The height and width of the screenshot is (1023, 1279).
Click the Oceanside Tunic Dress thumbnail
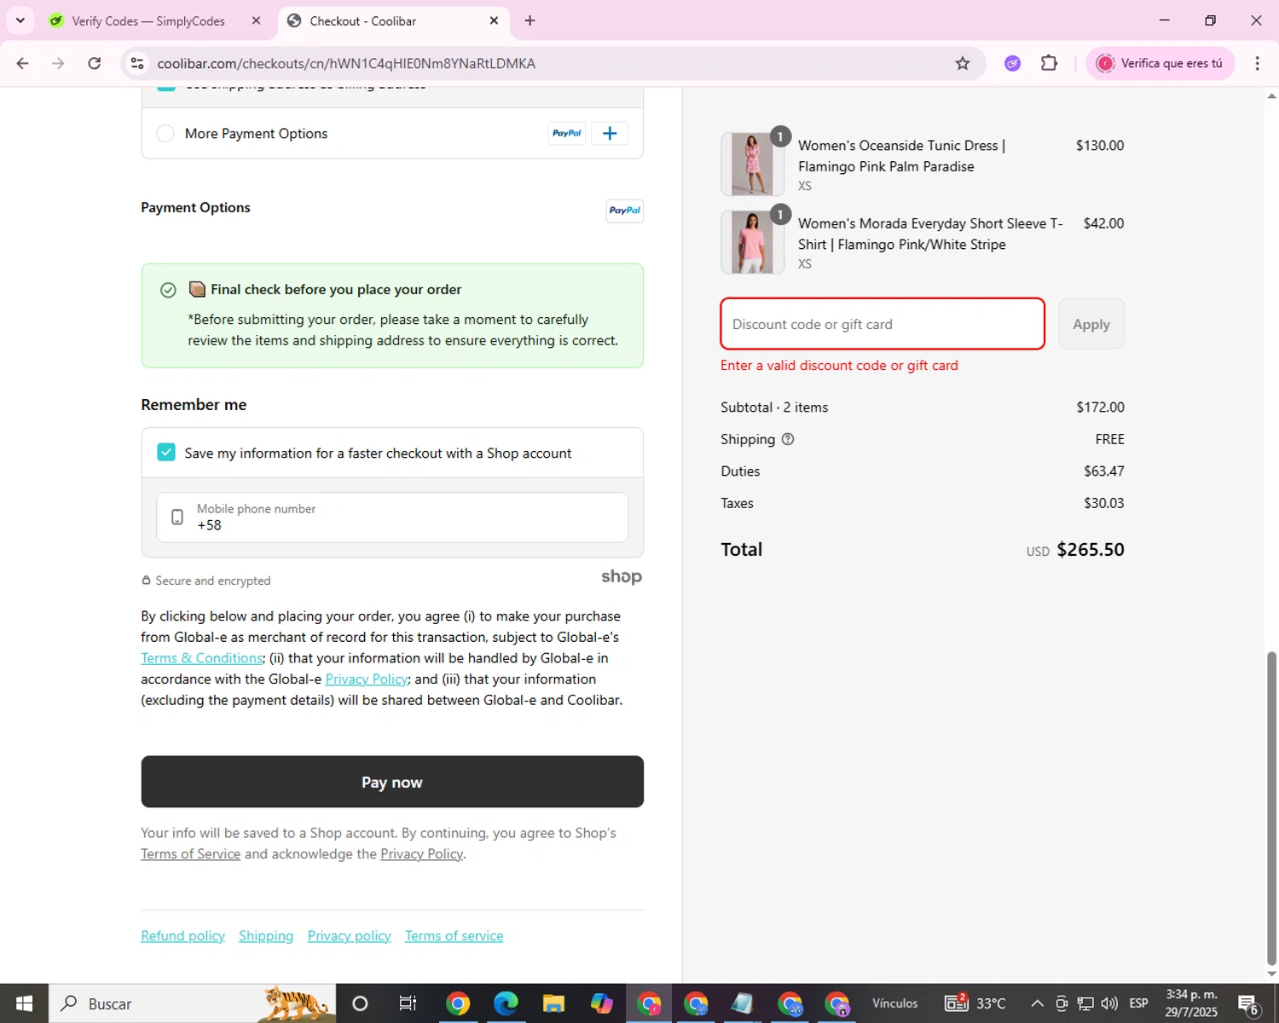tap(752, 165)
